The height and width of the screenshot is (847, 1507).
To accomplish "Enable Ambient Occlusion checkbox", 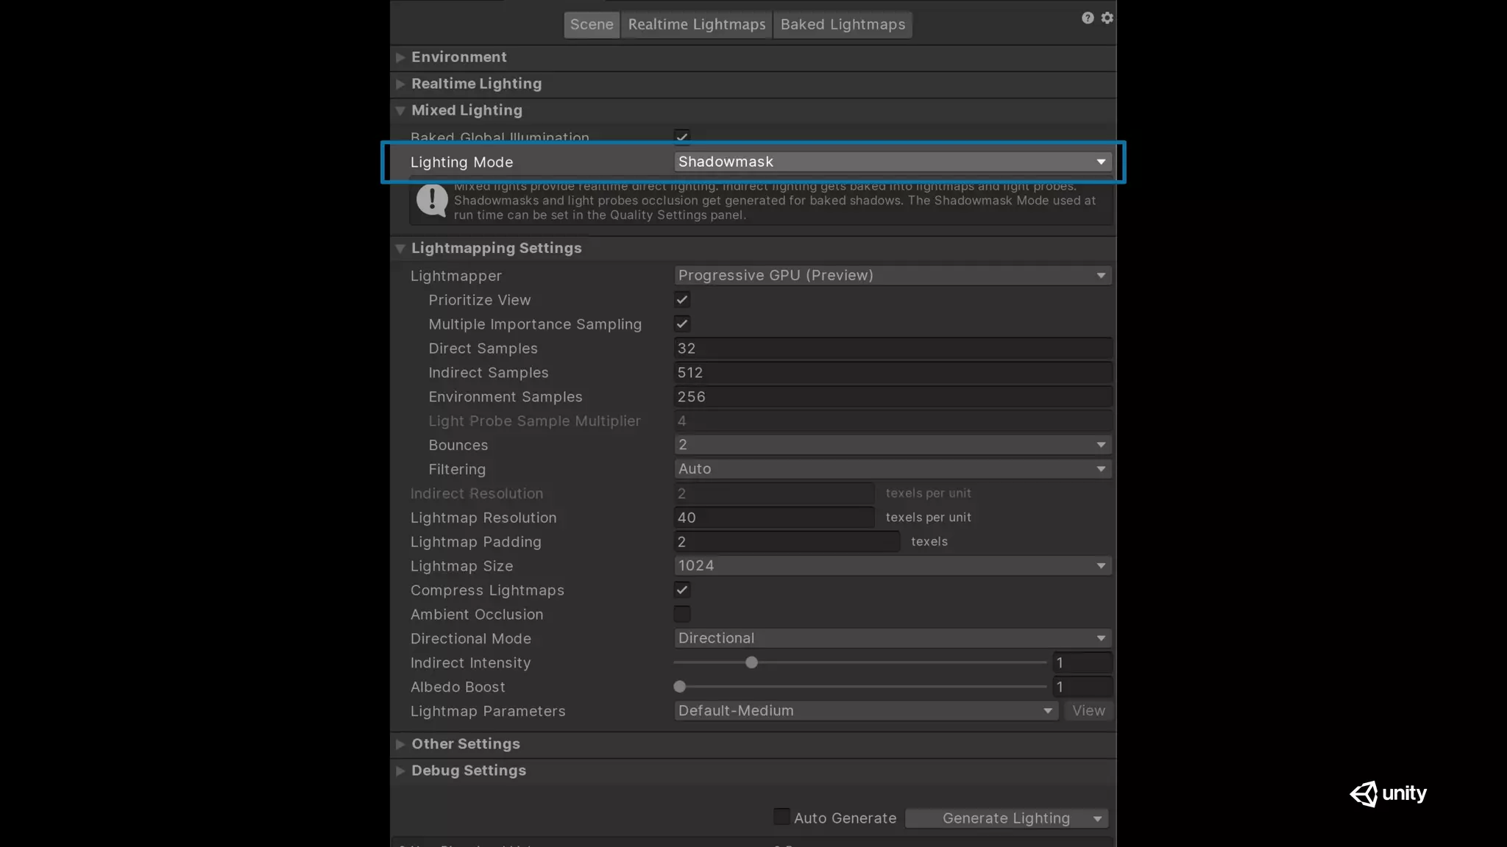I will click(x=682, y=615).
